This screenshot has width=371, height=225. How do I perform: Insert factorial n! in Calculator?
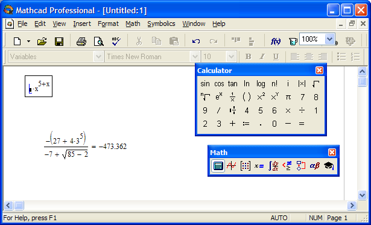(x=274, y=84)
